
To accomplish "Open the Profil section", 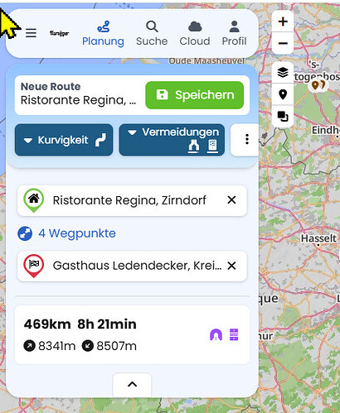I will 234,33.
